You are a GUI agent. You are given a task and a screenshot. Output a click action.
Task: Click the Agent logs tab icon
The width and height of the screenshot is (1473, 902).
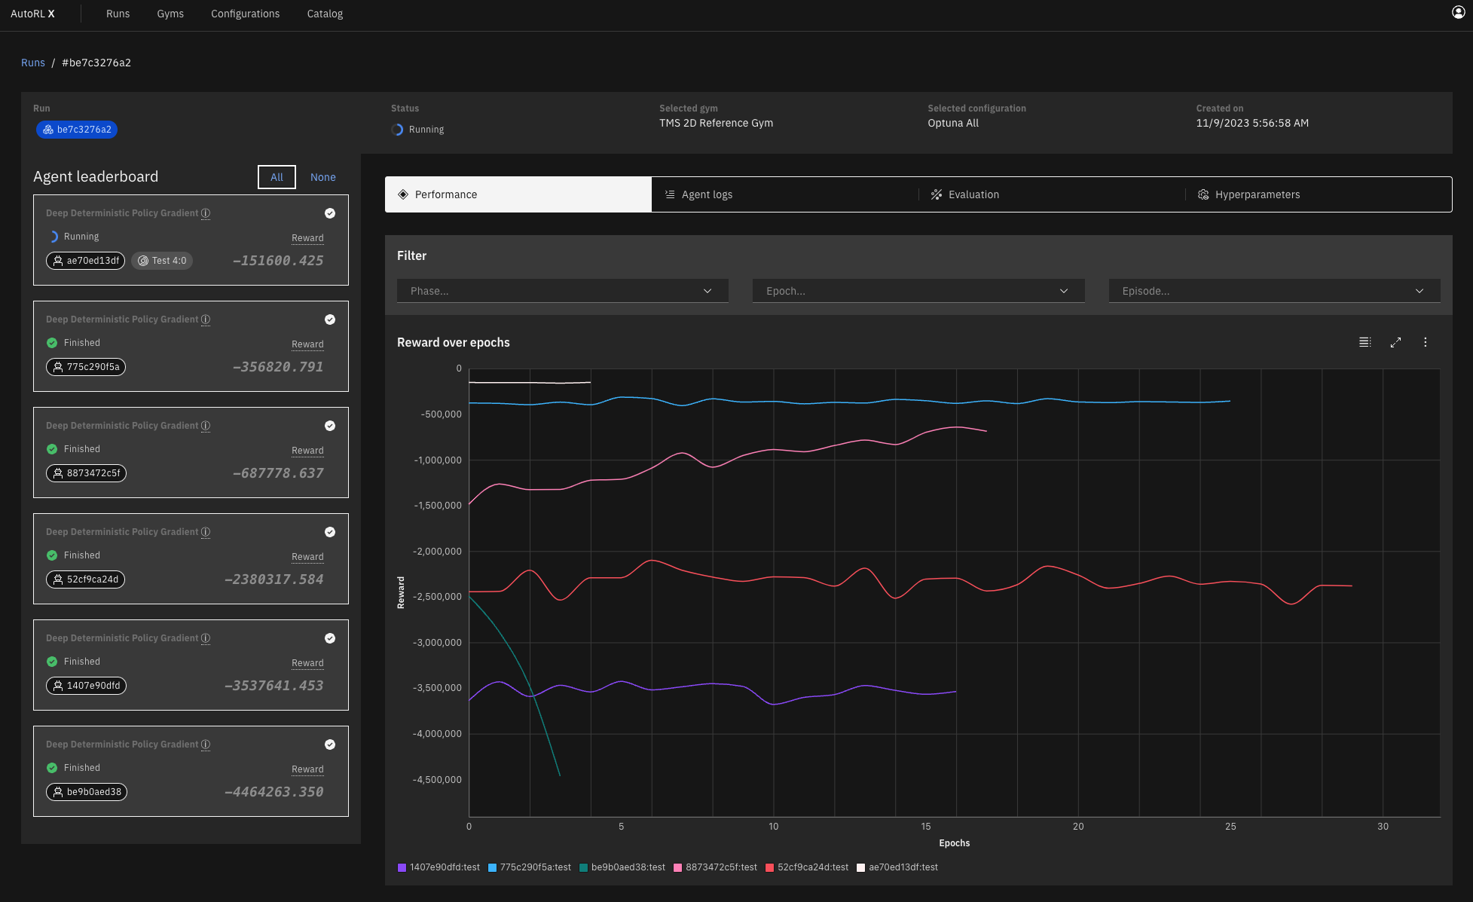pyautogui.click(x=671, y=194)
